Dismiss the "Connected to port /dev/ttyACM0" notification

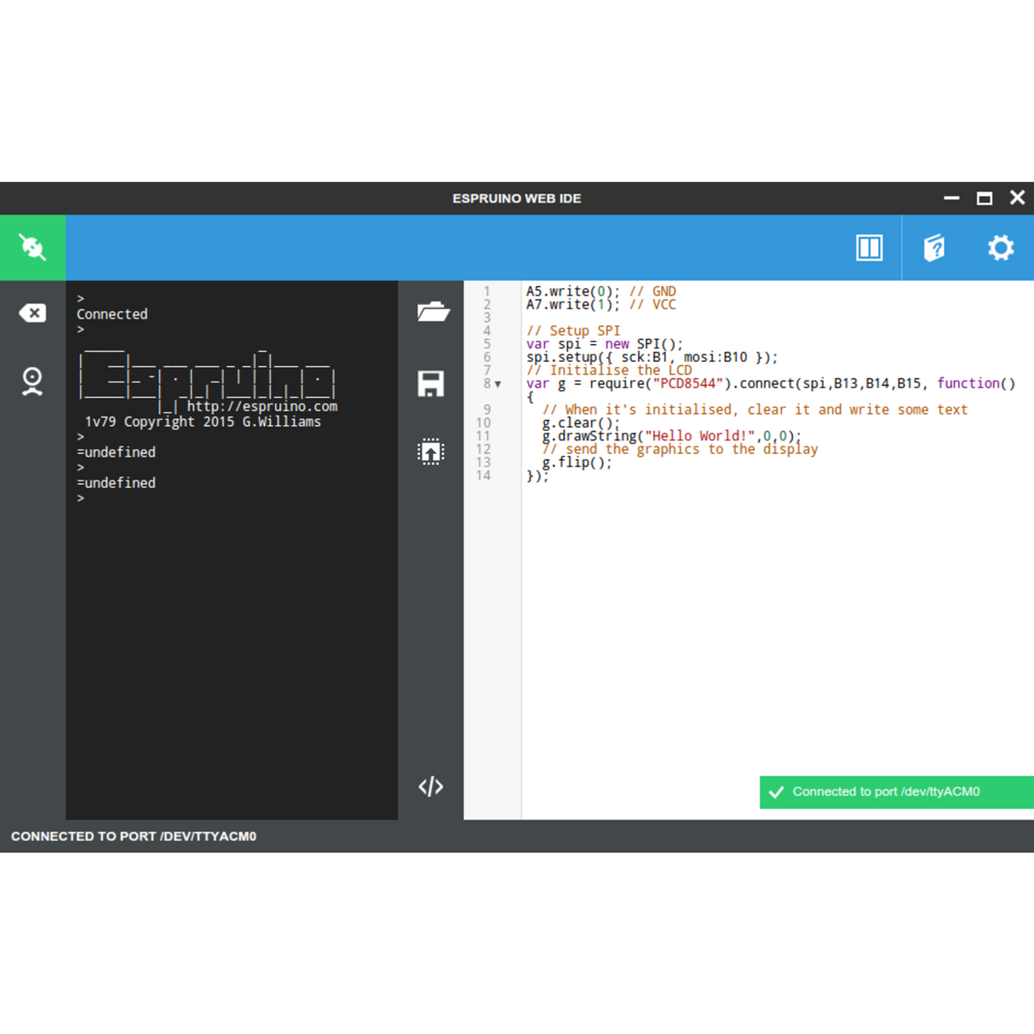pyautogui.click(x=896, y=792)
